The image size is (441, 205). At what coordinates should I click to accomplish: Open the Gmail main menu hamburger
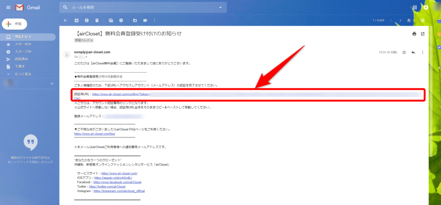[8, 8]
